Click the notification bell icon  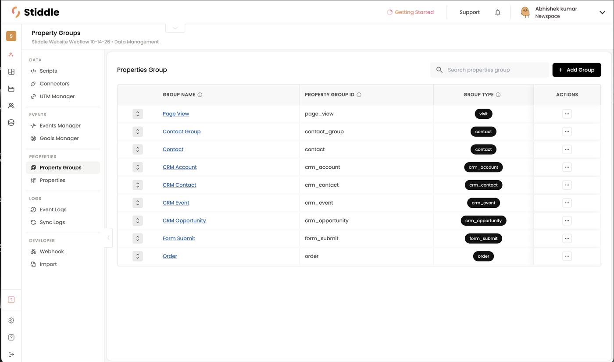coord(497,12)
